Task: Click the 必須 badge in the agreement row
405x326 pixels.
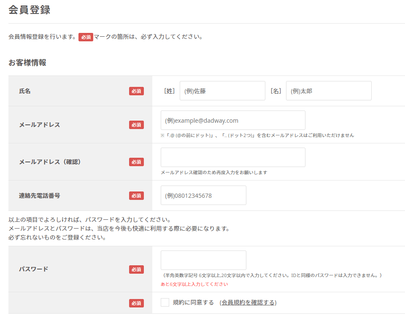Action: (136, 303)
